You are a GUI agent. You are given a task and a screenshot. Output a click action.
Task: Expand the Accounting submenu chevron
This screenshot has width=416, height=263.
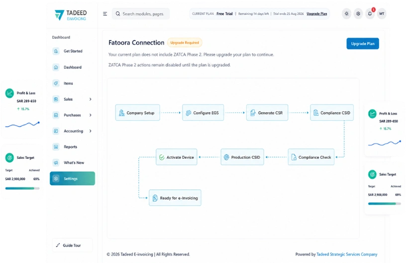pos(91,131)
